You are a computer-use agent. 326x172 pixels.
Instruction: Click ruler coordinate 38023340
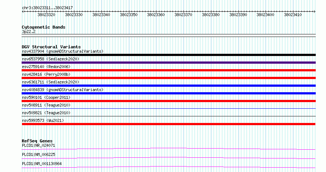pyautogui.click(x=101, y=15)
